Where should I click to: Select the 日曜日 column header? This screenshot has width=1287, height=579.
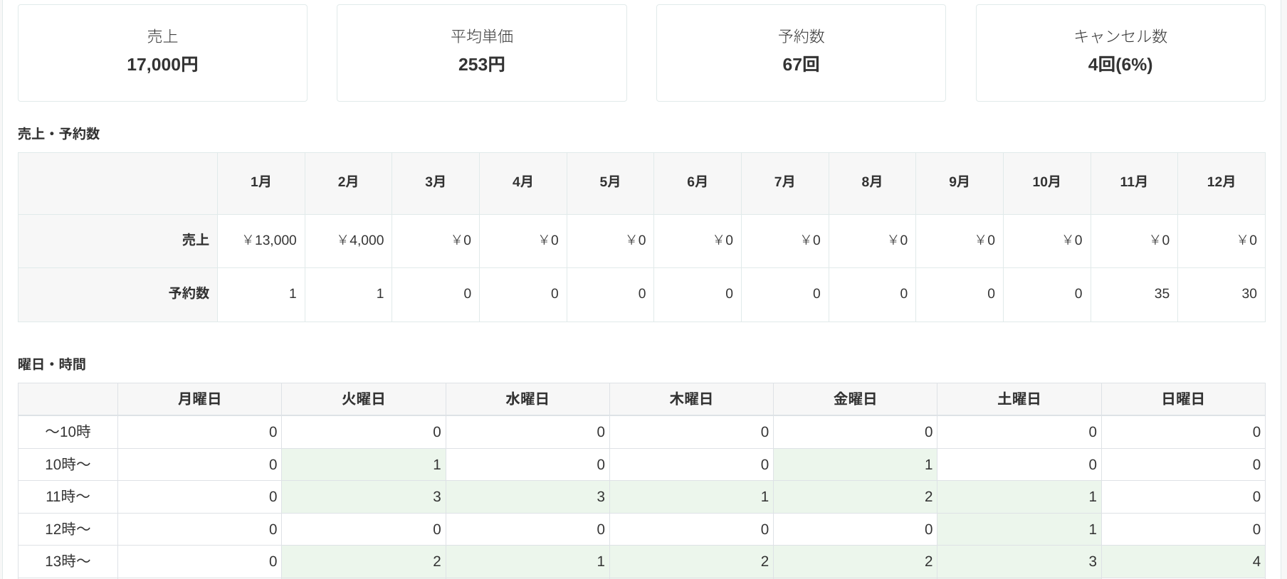[1182, 399]
